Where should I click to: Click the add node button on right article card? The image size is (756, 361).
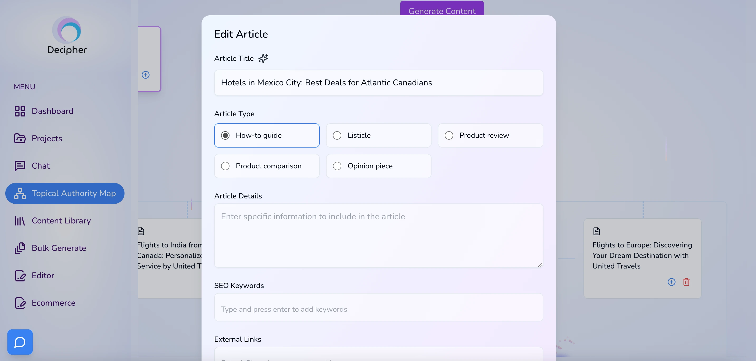click(x=671, y=282)
